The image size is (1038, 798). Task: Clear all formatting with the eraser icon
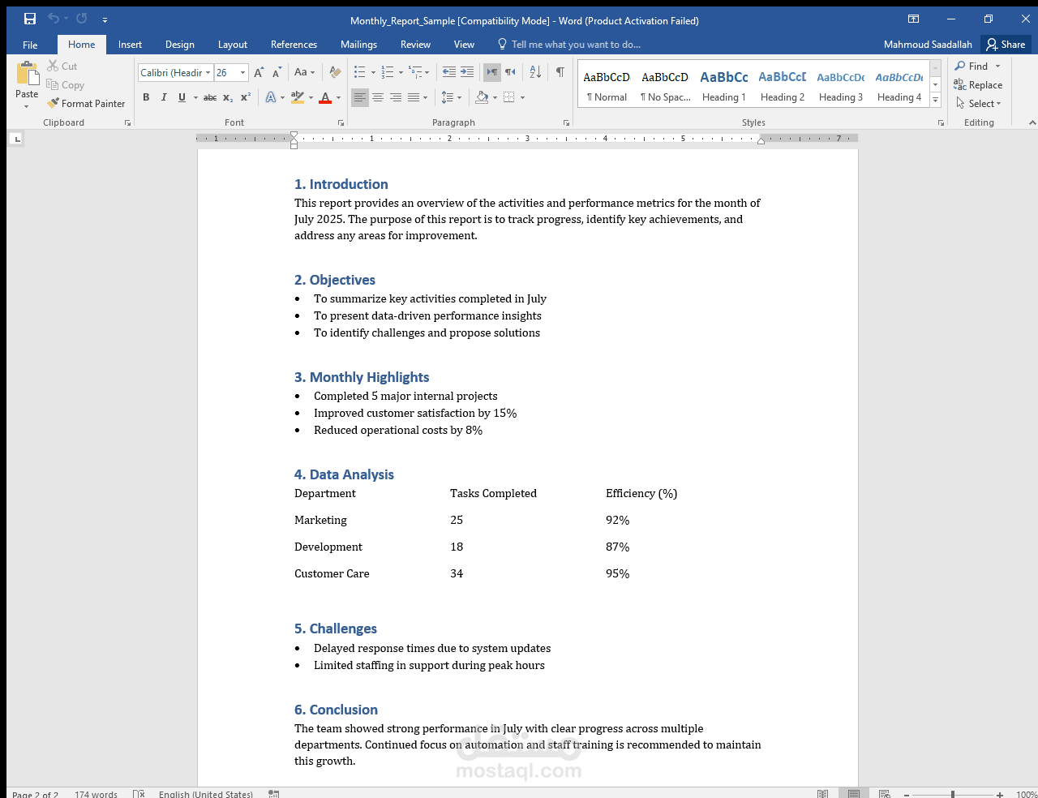tap(335, 73)
